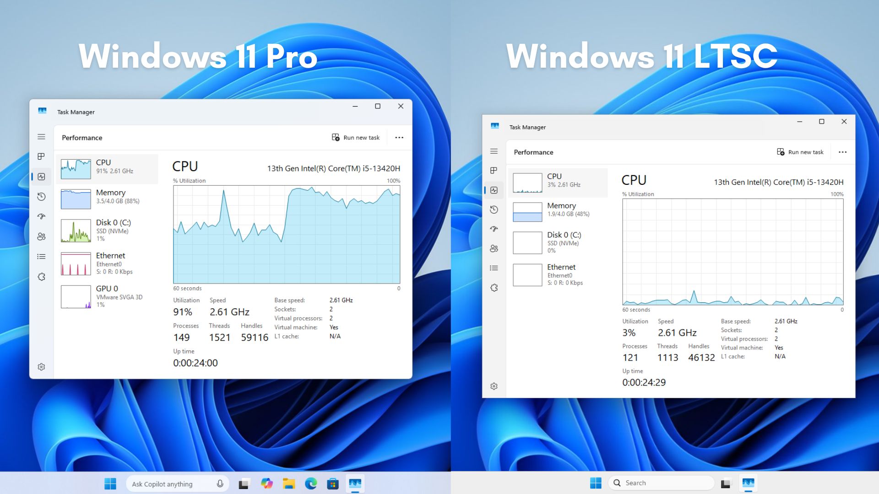Open Services view in Pro Task Manager
This screenshot has height=494, width=879.
[x=42, y=277]
